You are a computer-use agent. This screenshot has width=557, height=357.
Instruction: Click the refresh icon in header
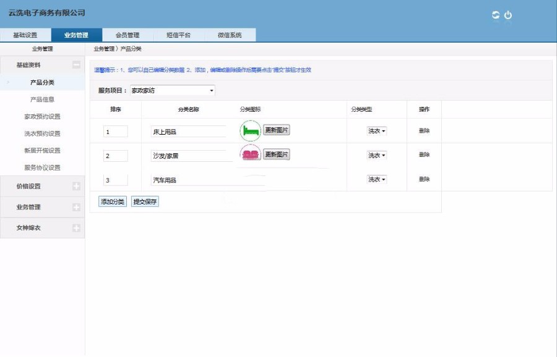pyautogui.click(x=496, y=15)
